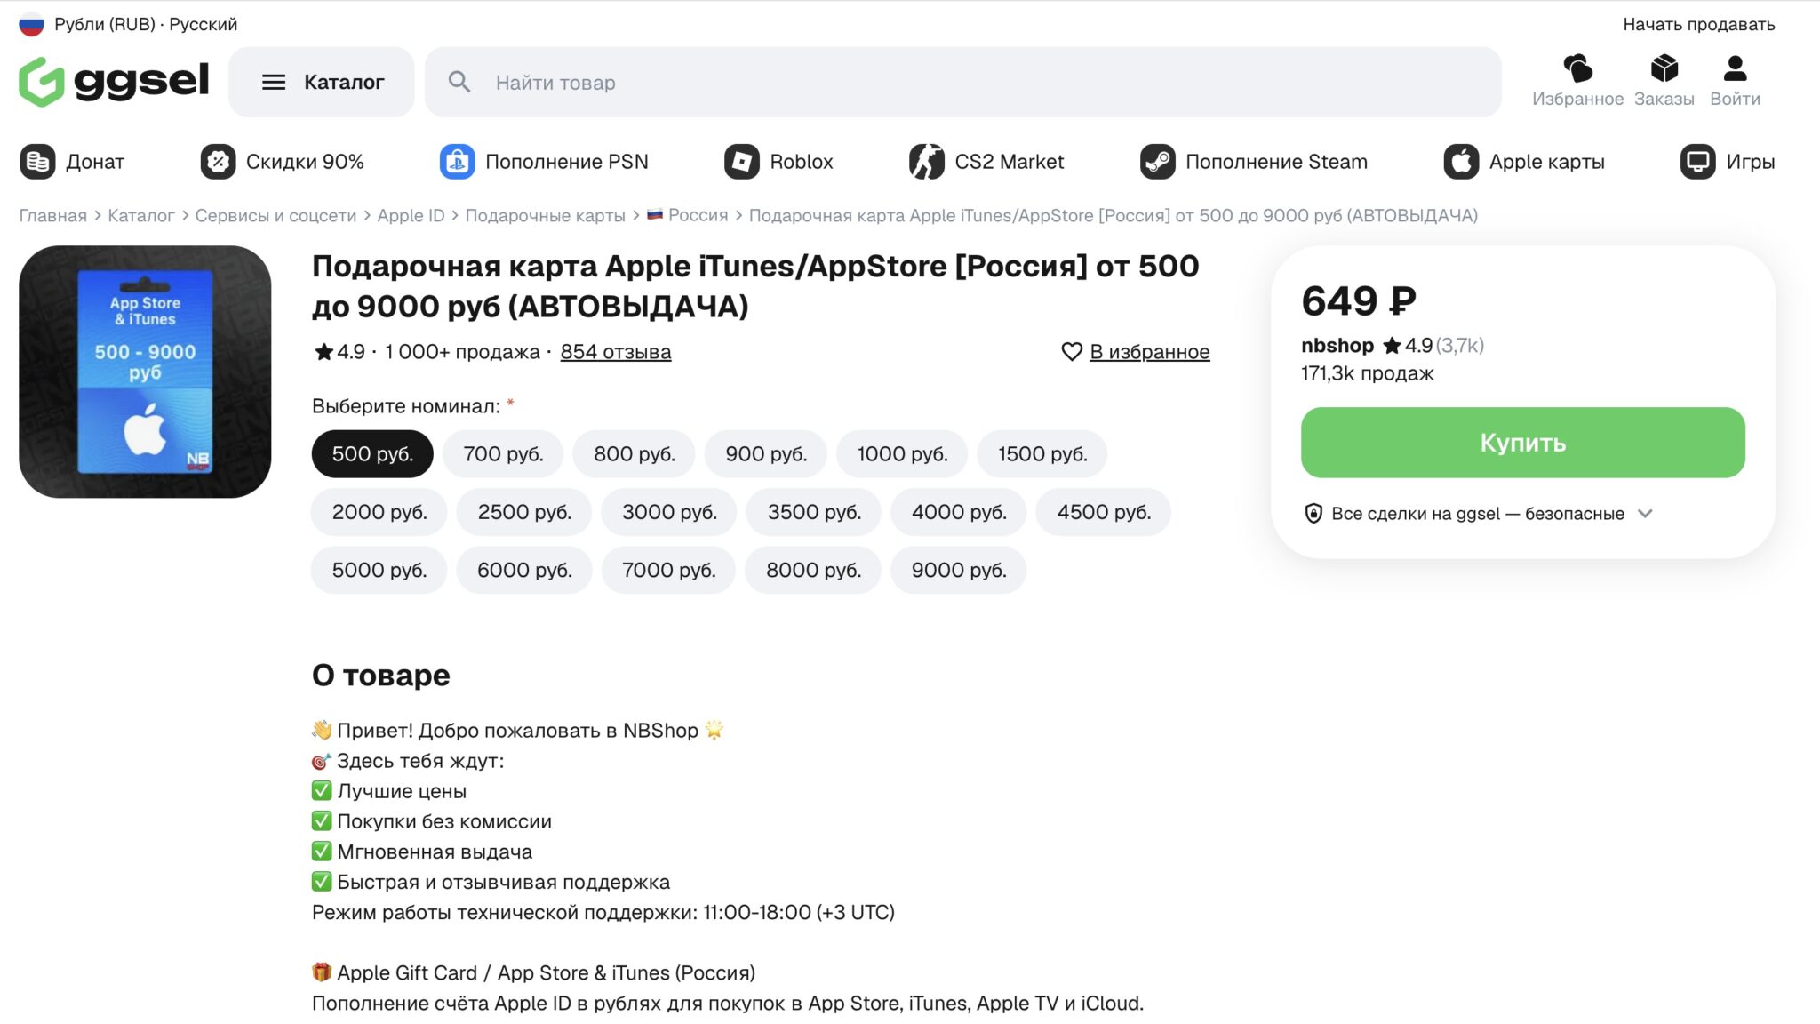This screenshot has height=1024, width=1820.
Task: Go to Главная breadcrumb
Action: pyautogui.click(x=53, y=215)
